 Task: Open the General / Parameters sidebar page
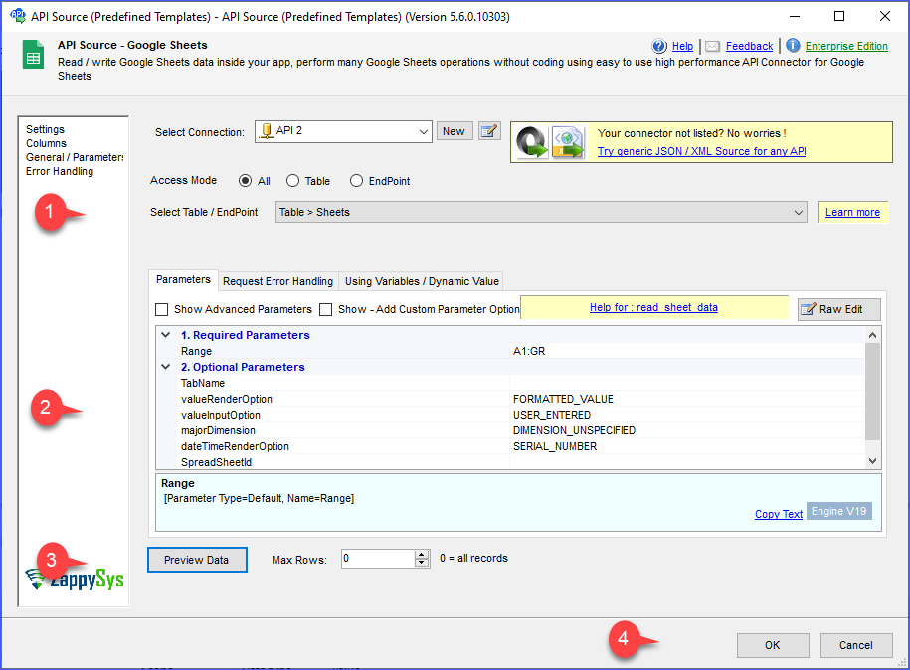point(75,157)
